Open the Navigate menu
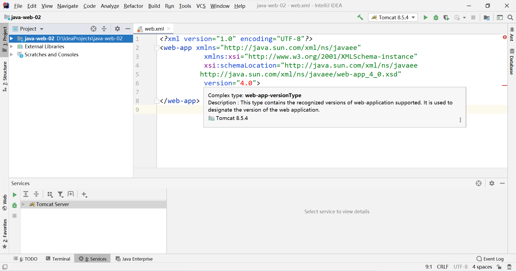516x271 pixels. click(68, 6)
